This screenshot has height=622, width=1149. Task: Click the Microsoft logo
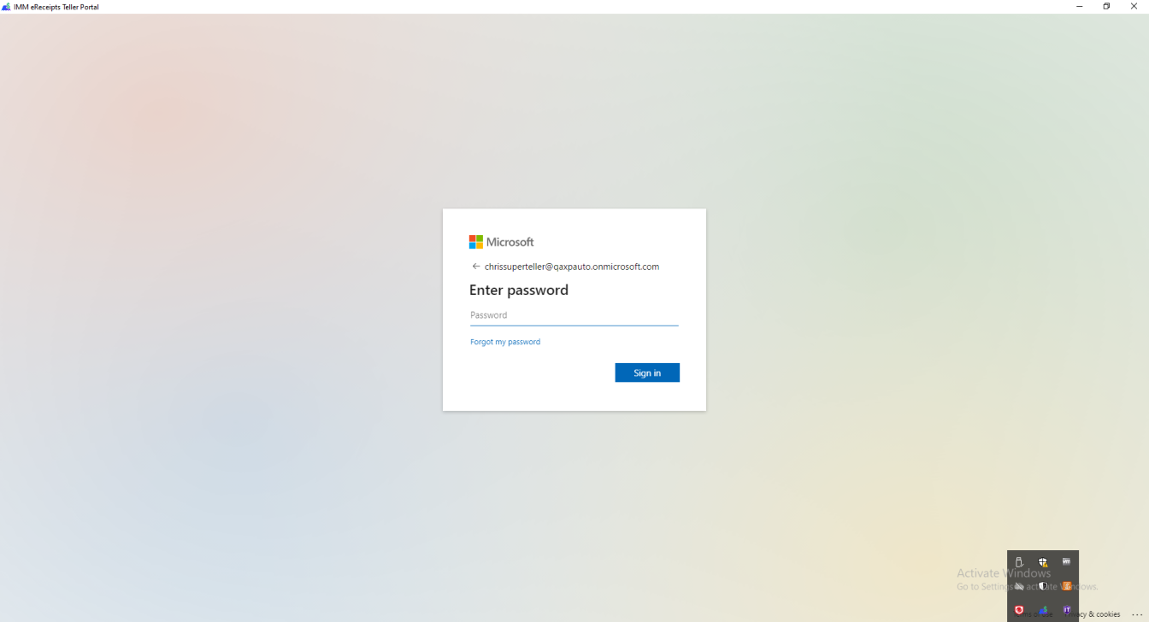(501, 242)
